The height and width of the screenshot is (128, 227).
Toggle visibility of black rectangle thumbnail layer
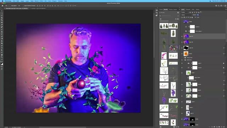click(182, 48)
